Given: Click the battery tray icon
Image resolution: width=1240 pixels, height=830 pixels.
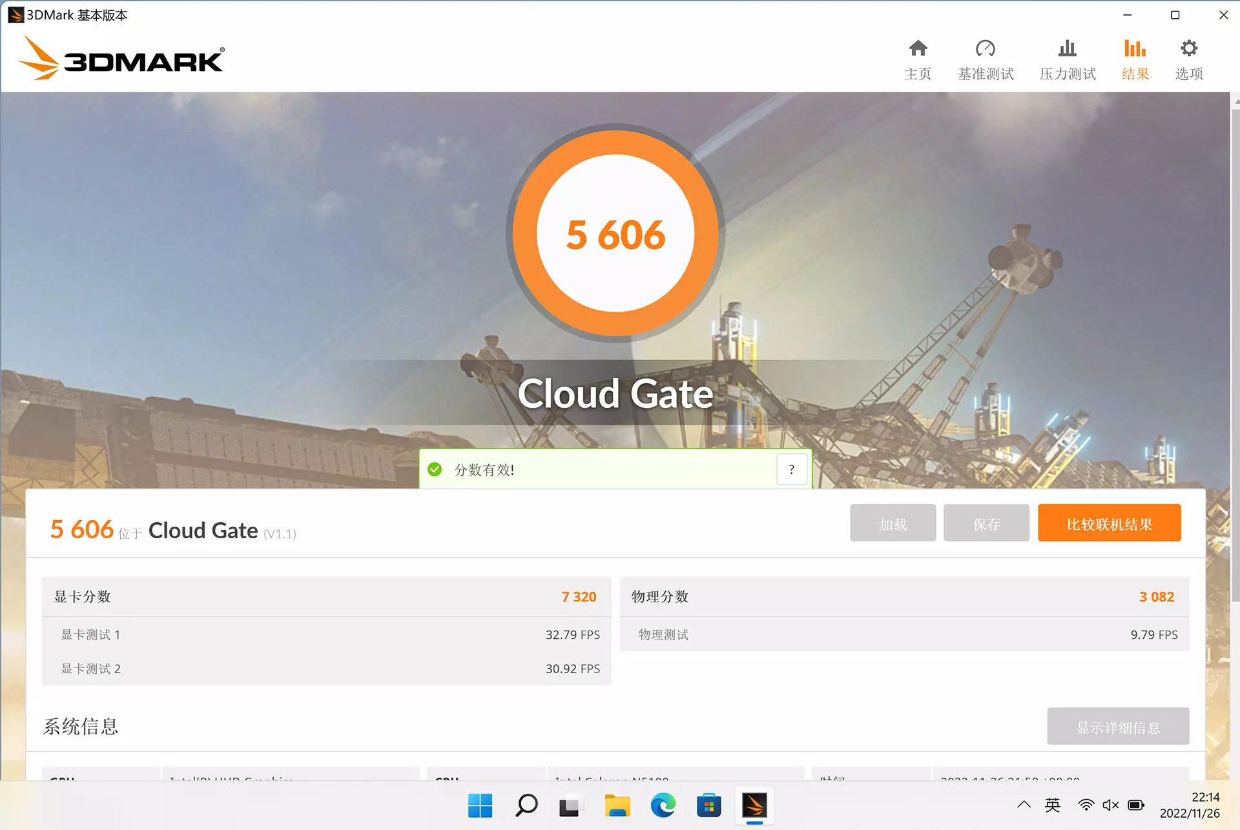Looking at the screenshot, I should [x=1136, y=804].
